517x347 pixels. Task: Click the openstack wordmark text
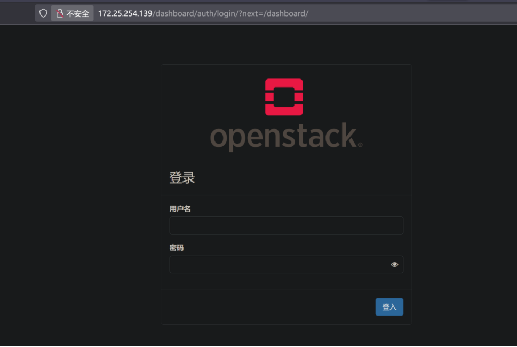click(x=286, y=137)
